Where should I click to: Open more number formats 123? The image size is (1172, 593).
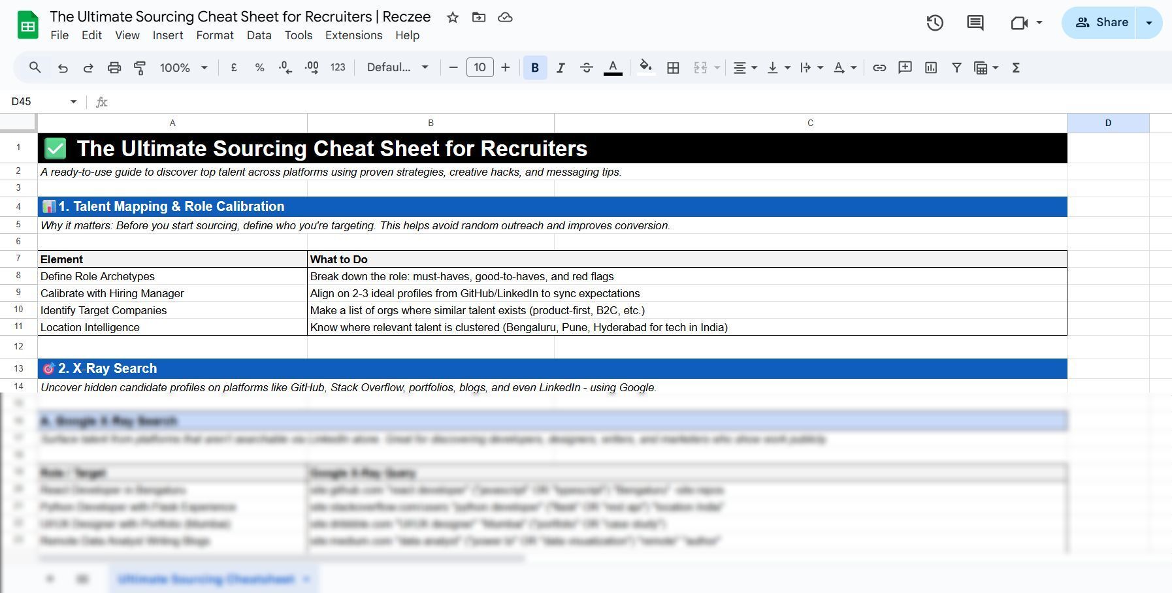pos(338,67)
